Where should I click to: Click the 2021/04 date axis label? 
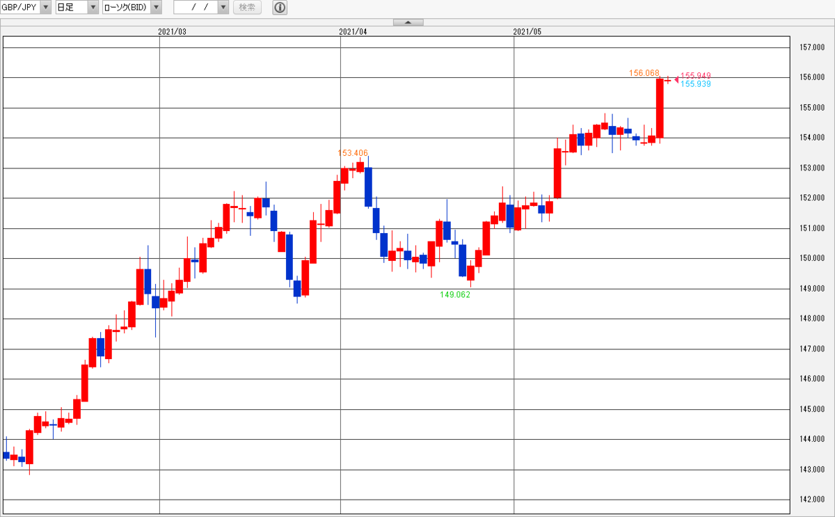click(x=353, y=31)
